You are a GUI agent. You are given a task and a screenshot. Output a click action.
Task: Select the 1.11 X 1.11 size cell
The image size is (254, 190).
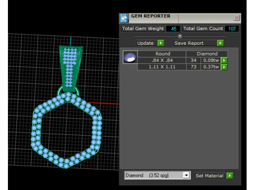(x=162, y=67)
